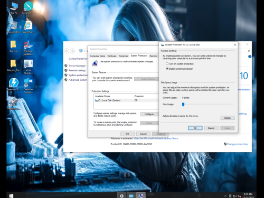The image size is (264, 198).
Task: Click the Control Panel search magnifier icon
Action: (x=249, y=51)
